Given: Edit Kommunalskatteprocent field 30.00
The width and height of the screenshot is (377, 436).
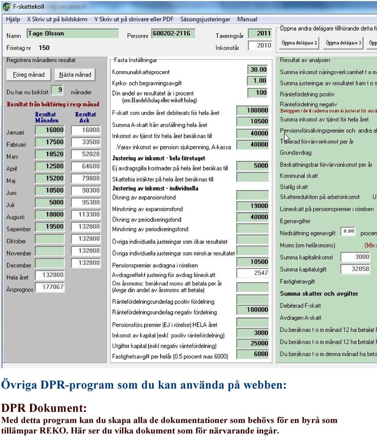Looking at the screenshot, I should pyautogui.click(x=258, y=70).
